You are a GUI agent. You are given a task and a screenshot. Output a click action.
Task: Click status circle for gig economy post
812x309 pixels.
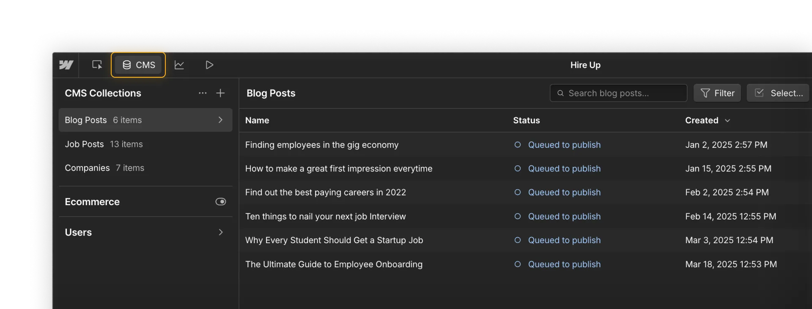pyautogui.click(x=517, y=145)
